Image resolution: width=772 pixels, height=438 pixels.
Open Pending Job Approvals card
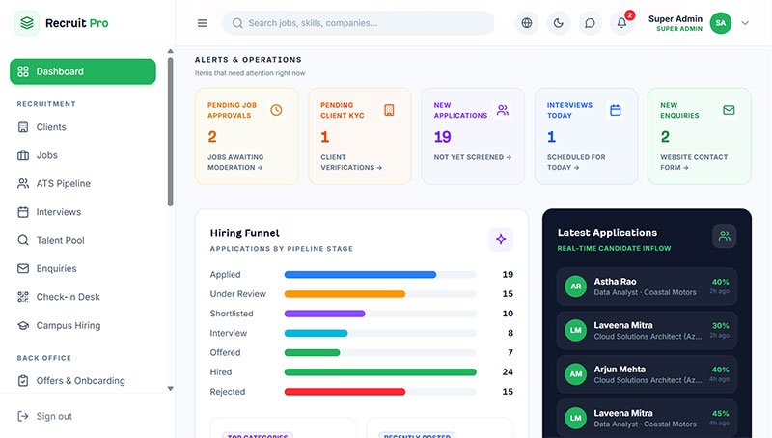click(x=247, y=136)
